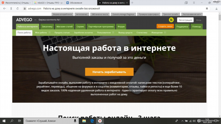Image resolution: width=221 pixels, height=124 pixels.
Task: Activate the Alice microphone icon
Action: (75, 121)
